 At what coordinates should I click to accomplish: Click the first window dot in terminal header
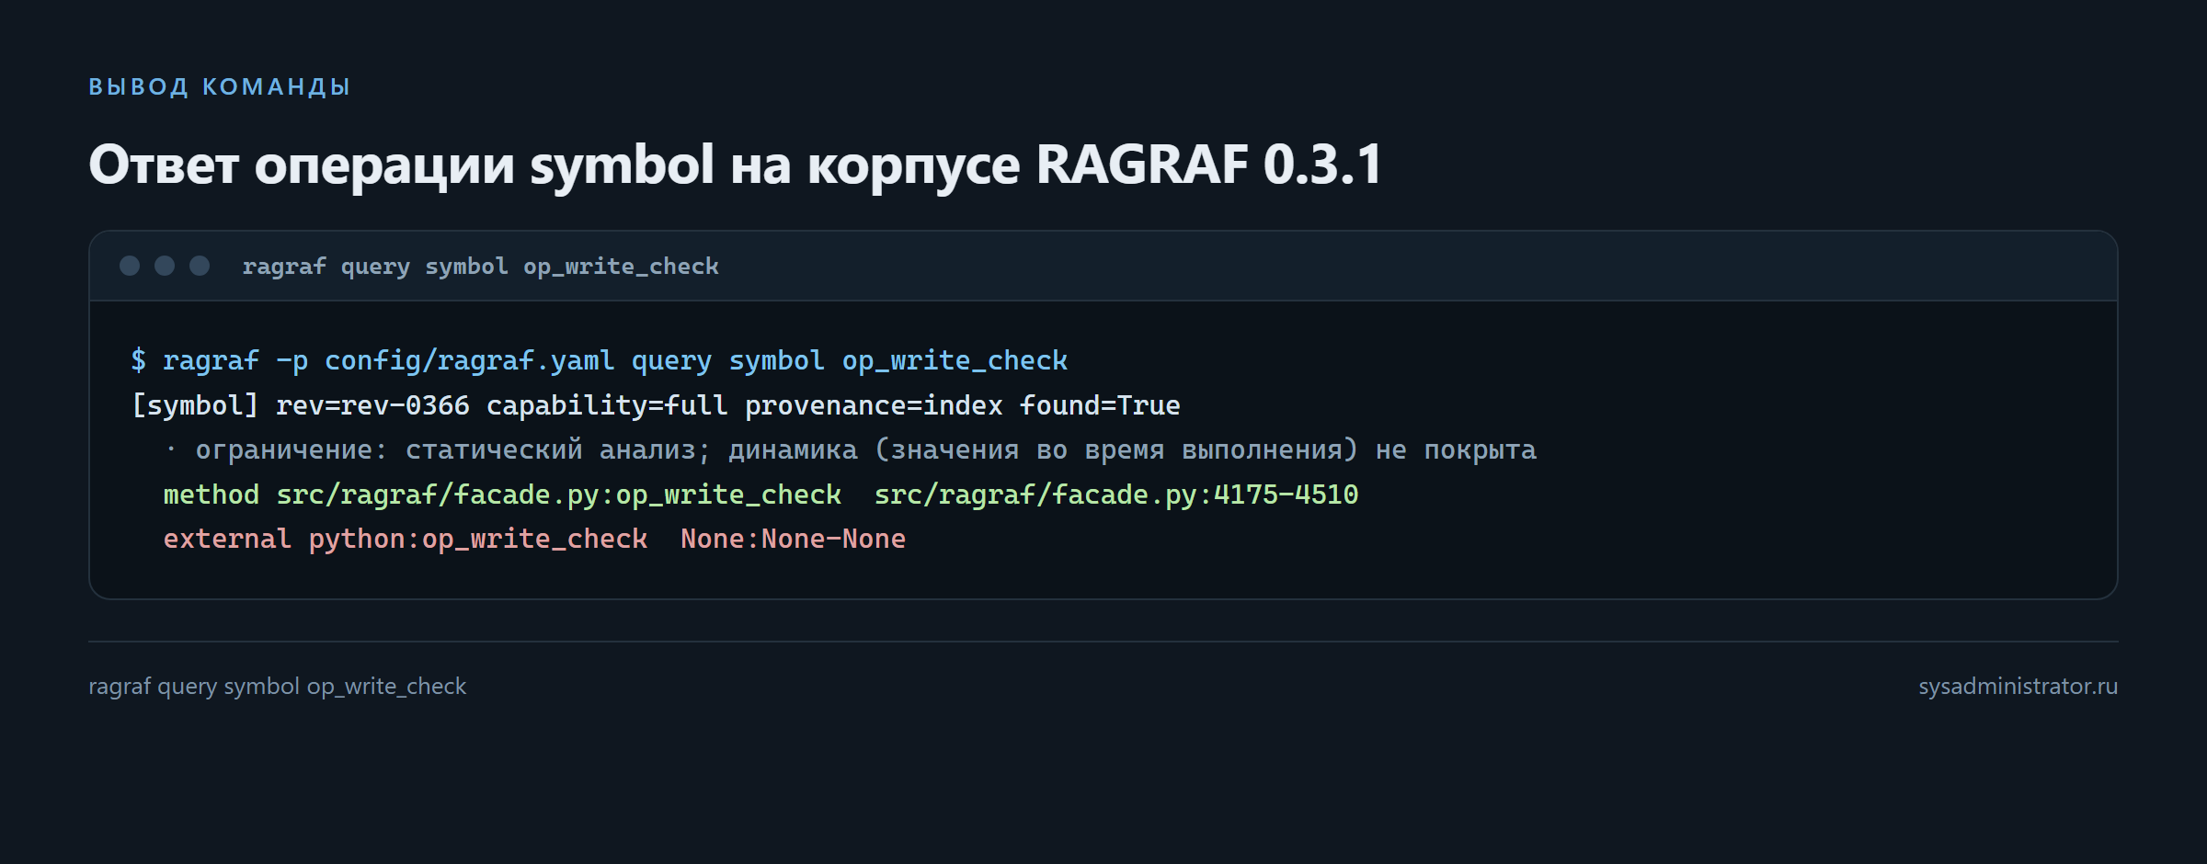(130, 266)
